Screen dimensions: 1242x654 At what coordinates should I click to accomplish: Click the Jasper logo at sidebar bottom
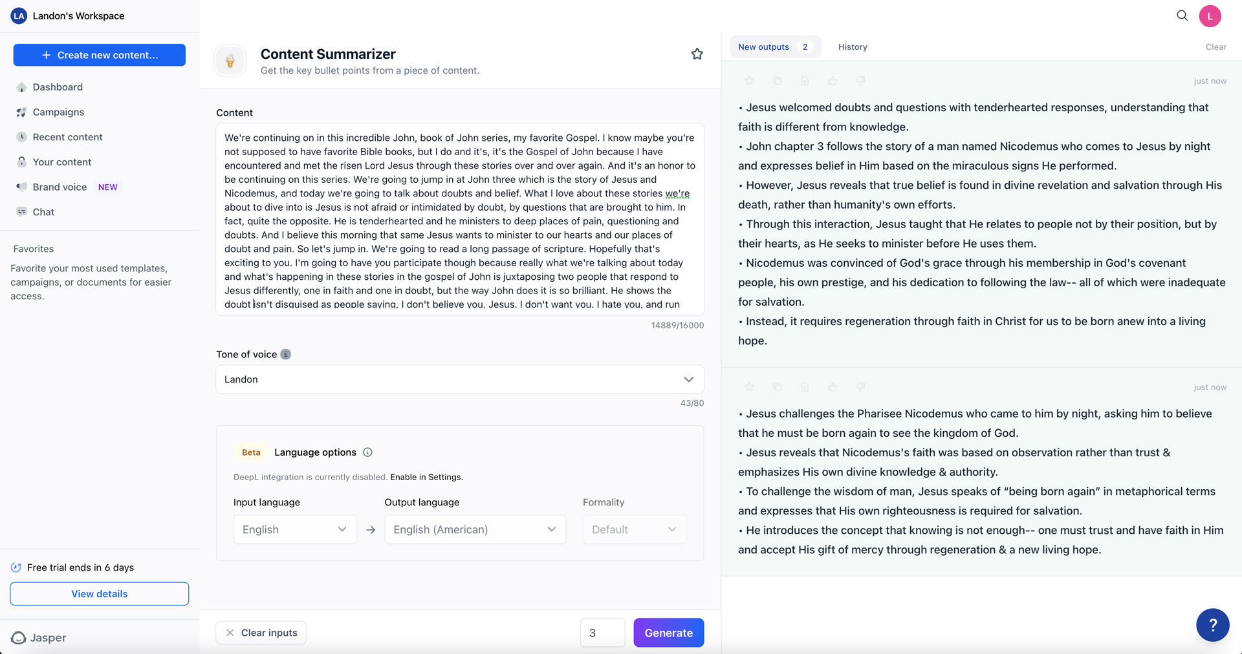click(39, 638)
